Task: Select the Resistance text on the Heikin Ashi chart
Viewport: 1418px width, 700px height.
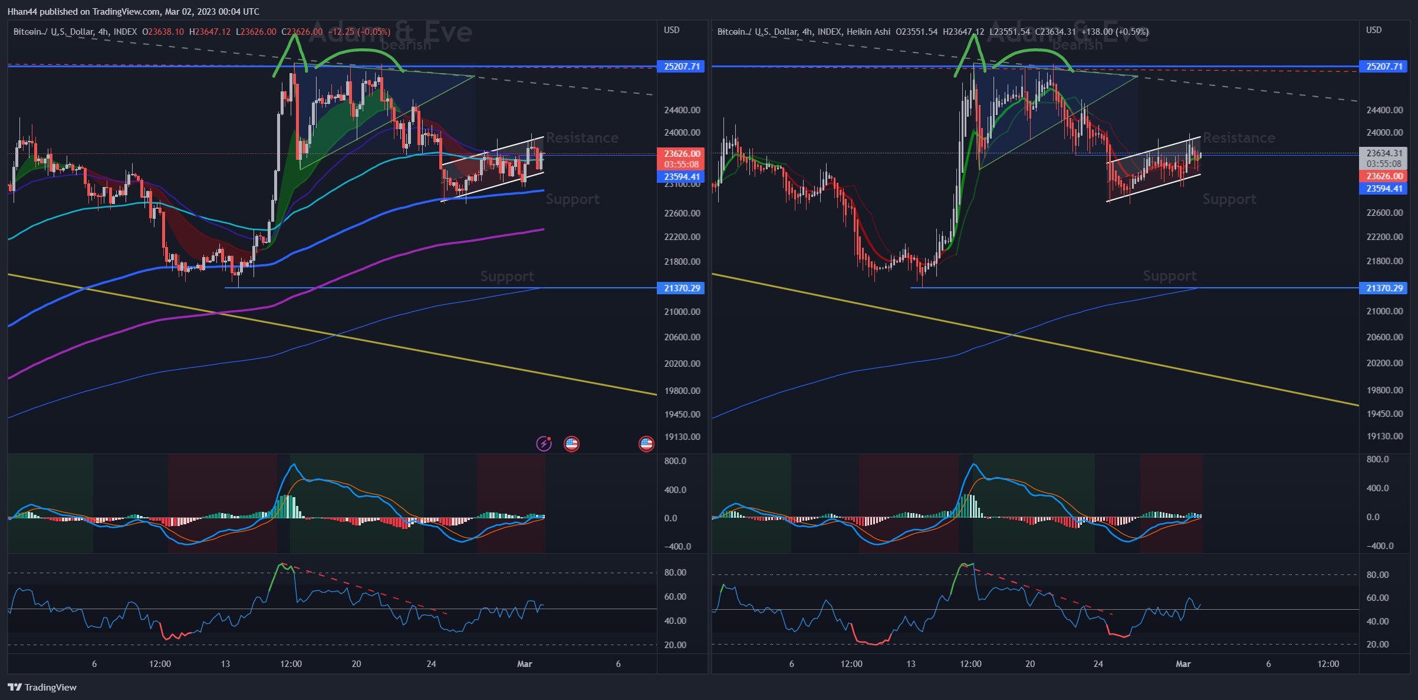Action: [1239, 137]
